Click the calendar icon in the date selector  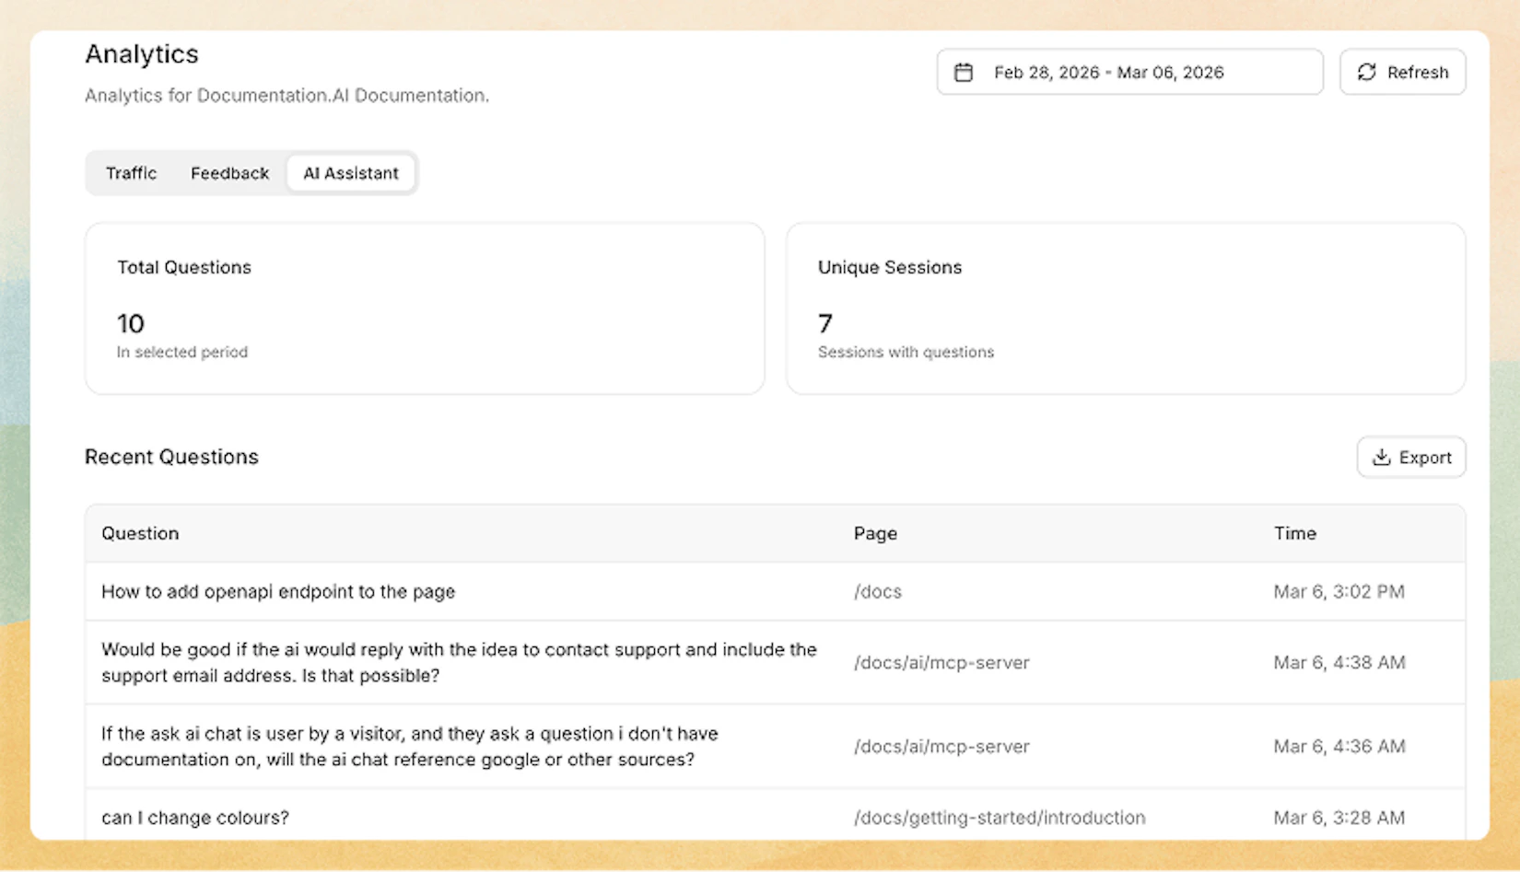tap(964, 72)
